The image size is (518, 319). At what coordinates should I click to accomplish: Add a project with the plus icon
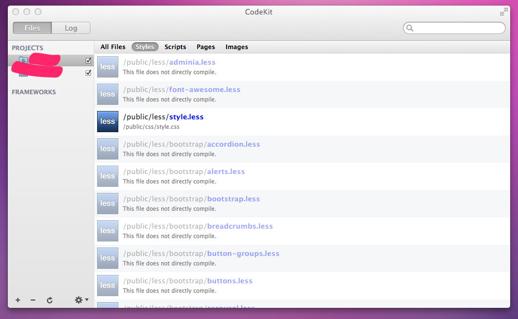pos(18,300)
